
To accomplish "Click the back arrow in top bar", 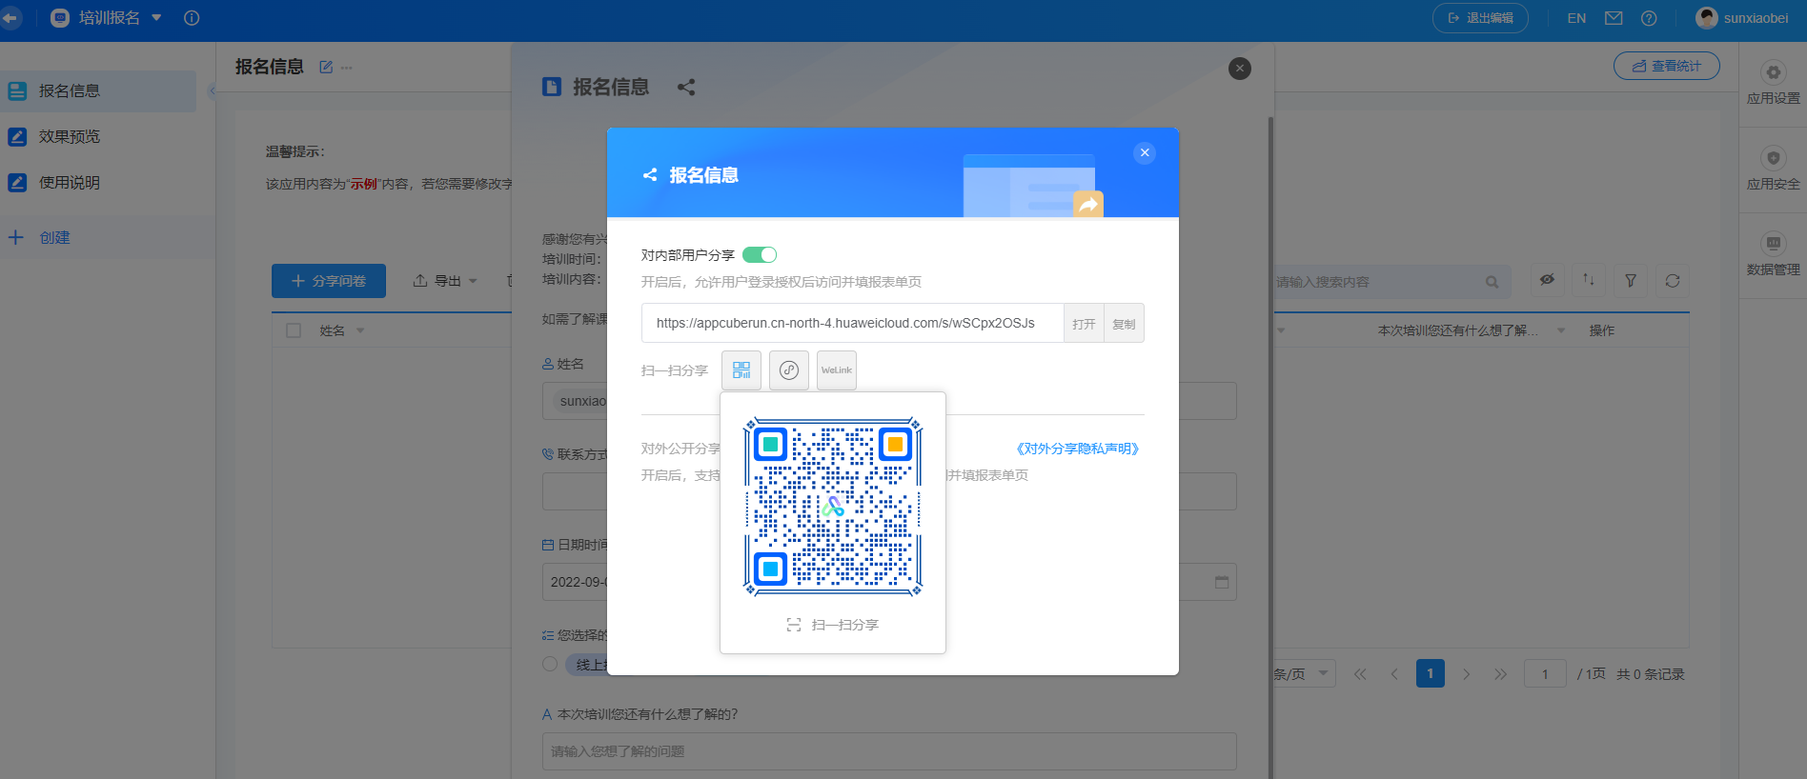I will point(10,18).
